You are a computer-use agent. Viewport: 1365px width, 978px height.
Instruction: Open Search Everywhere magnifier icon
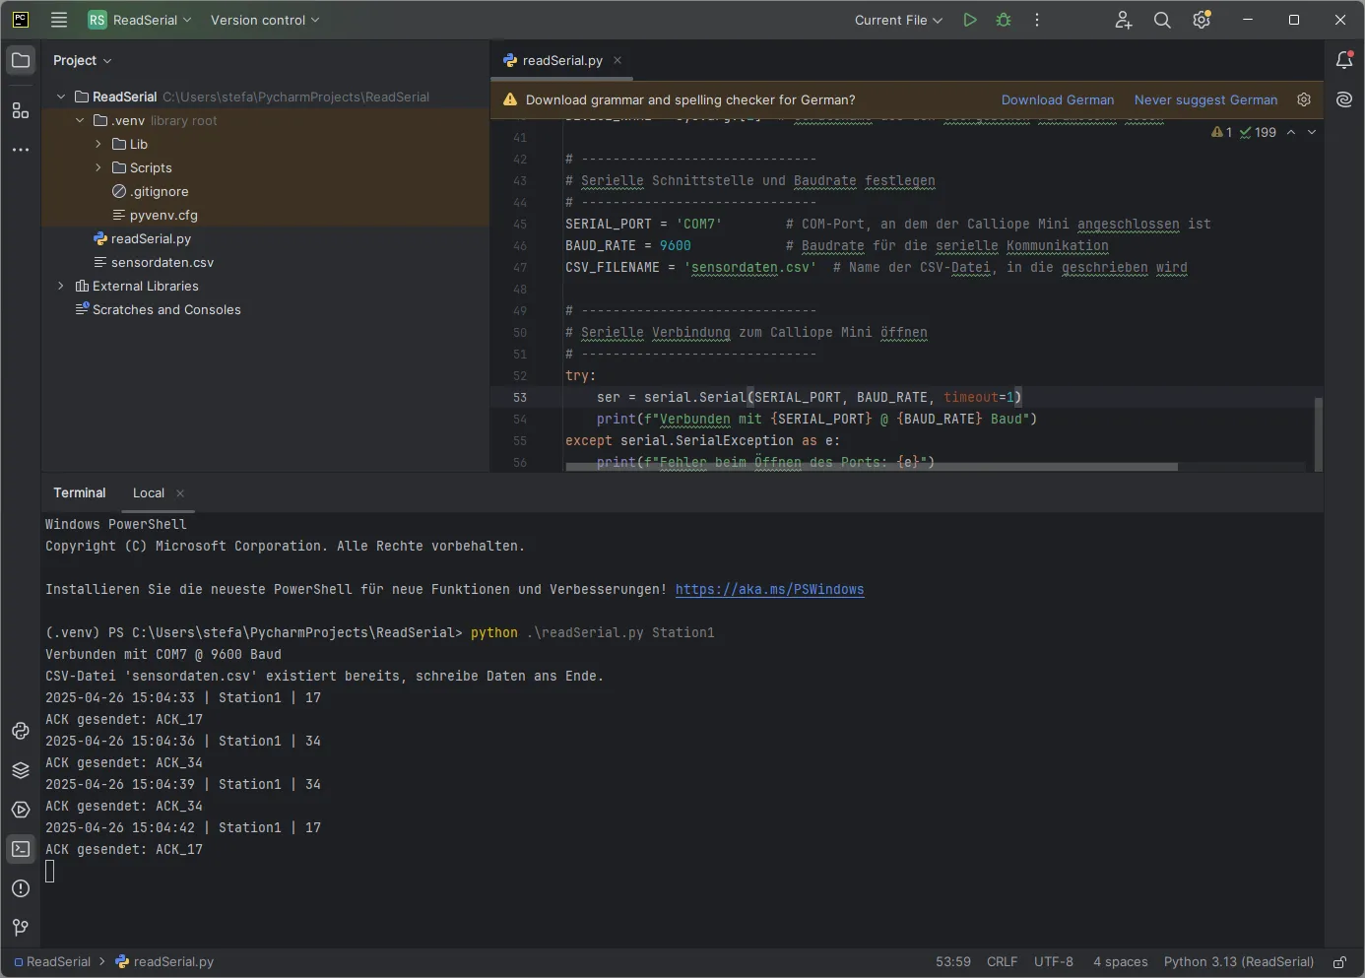(x=1162, y=20)
